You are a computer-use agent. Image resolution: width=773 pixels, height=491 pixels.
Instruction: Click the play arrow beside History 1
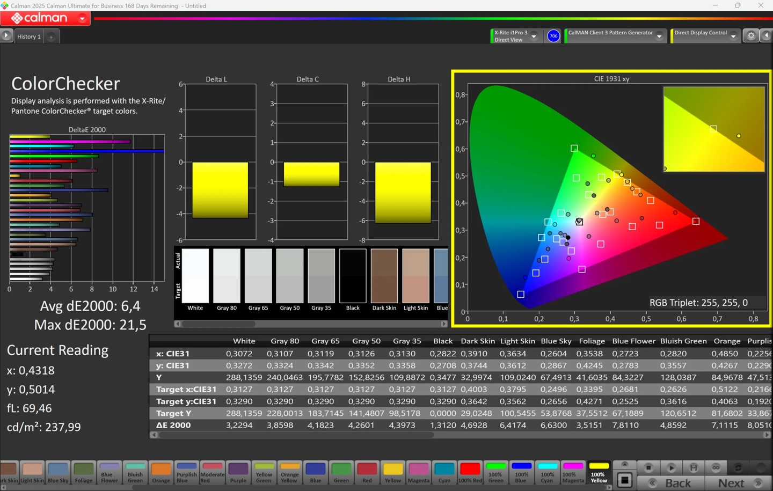[x=6, y=36]
